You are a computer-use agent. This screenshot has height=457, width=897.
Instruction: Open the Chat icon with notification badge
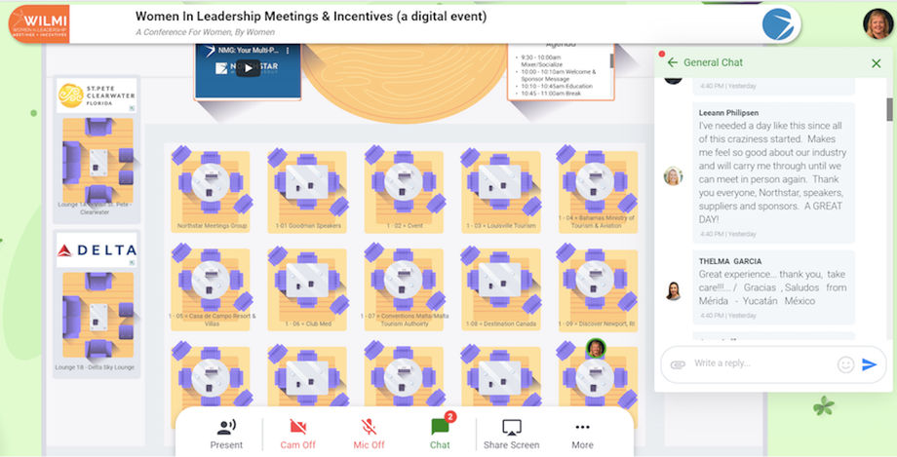pyautogui.click(x=441, y=426)
